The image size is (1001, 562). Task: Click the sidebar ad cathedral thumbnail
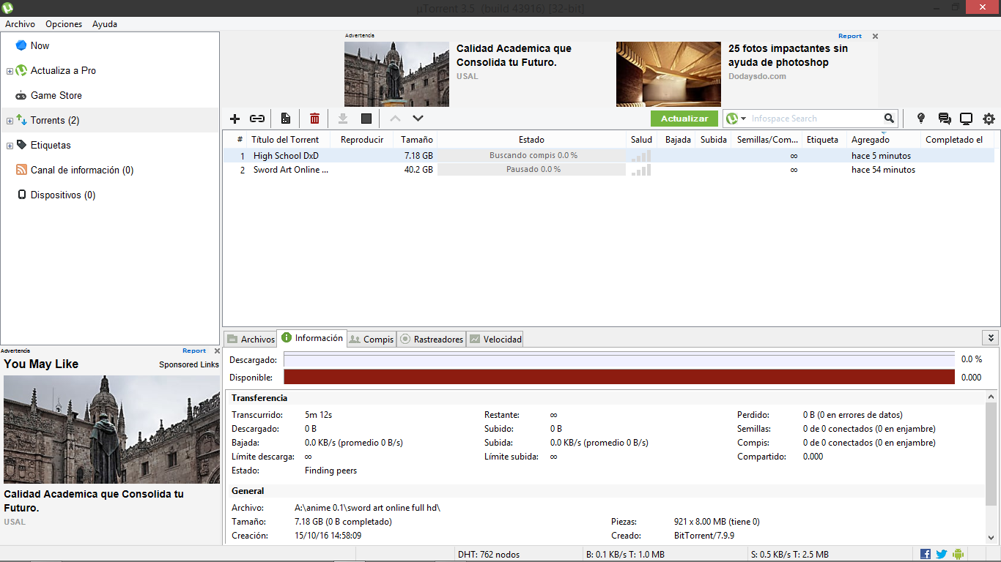(111, 430)
